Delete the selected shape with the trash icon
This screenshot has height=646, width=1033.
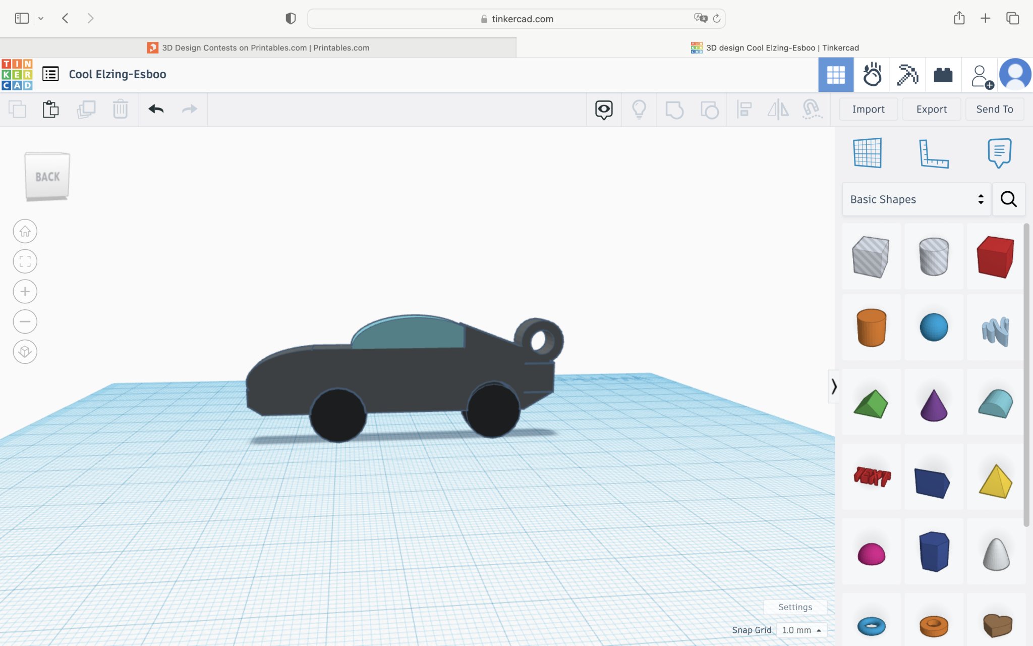point(121,109)
